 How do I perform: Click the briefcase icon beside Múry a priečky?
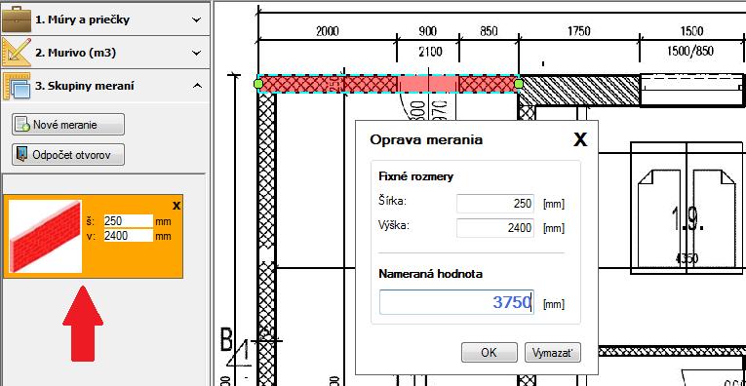(17, 19)
